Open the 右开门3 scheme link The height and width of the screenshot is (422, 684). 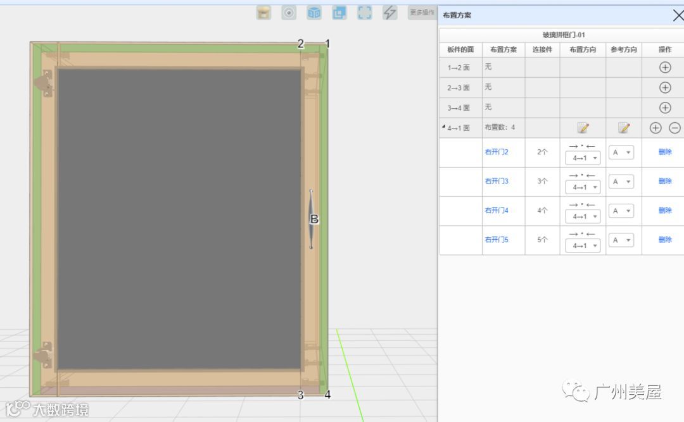(x=497, y=182)
